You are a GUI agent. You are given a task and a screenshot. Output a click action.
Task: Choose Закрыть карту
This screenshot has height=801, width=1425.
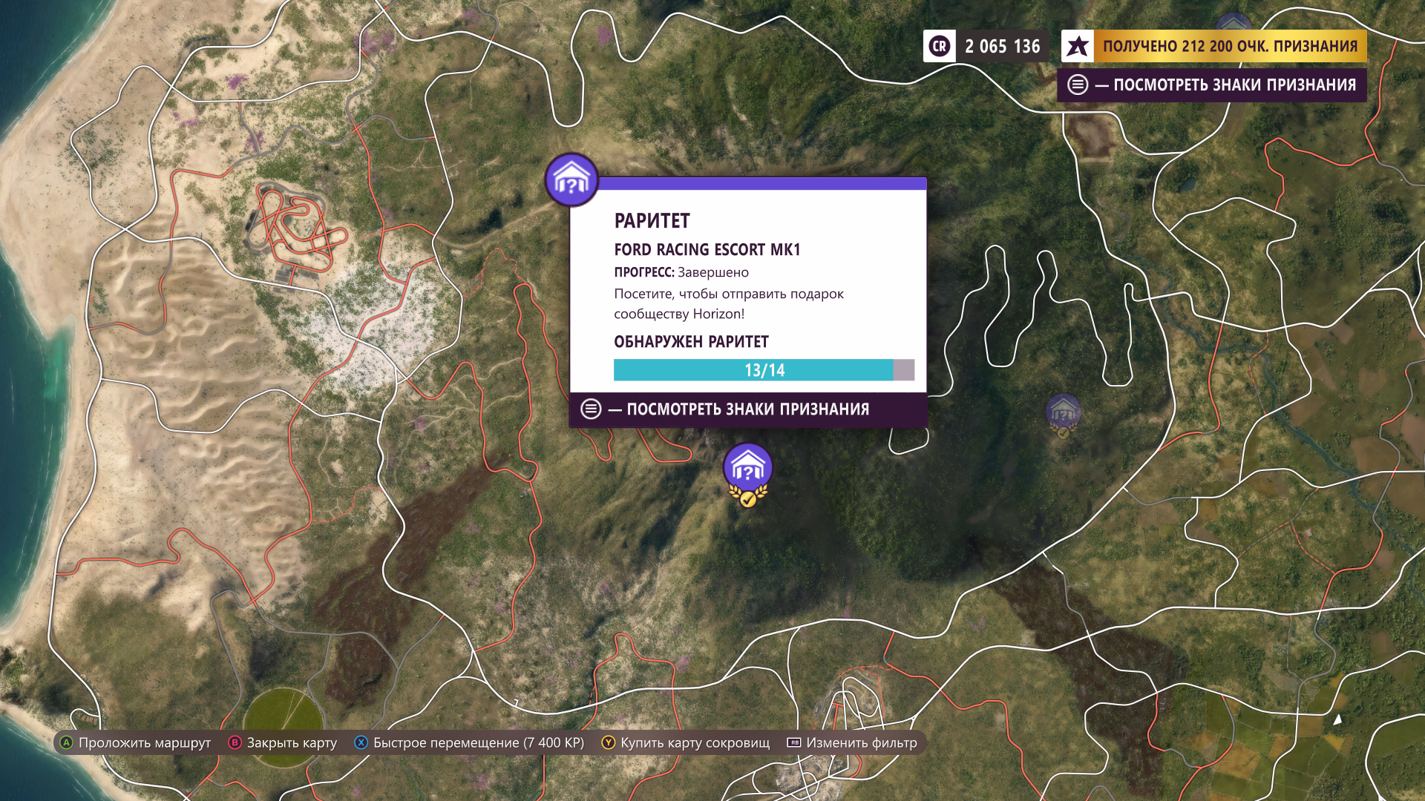tap(292, 742)
